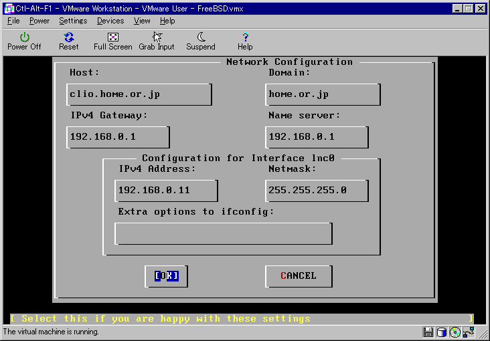Click the floppy disk status icon

click(428, 332)
